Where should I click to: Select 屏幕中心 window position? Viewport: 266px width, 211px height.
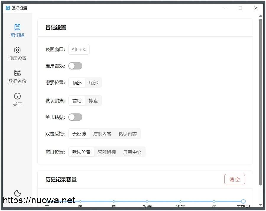[132, 152]
